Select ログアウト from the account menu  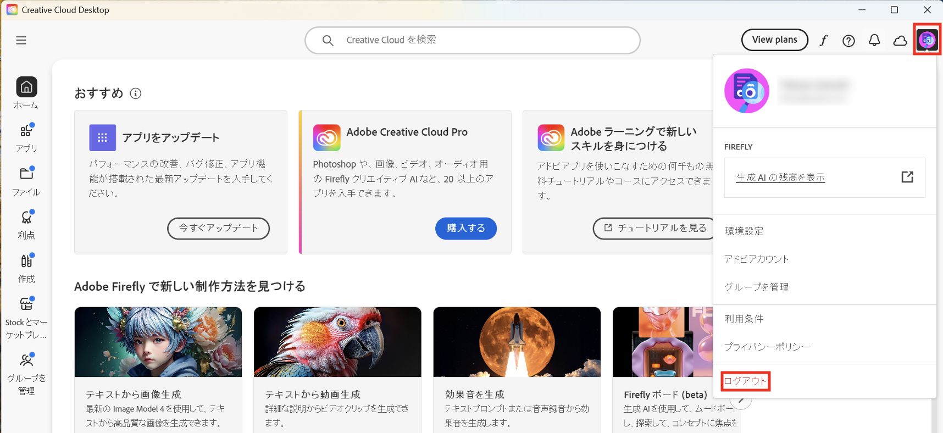[745, 381]
